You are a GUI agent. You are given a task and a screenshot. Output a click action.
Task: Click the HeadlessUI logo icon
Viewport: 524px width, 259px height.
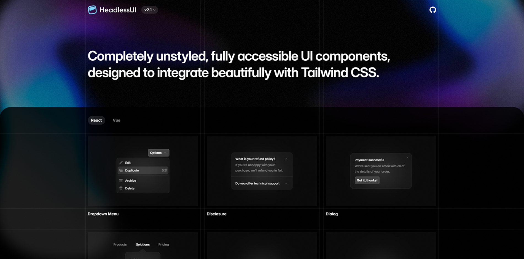92,10
